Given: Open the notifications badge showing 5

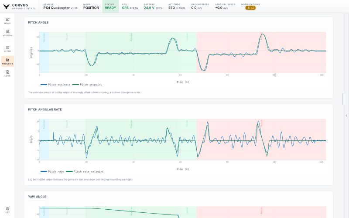Looking at the screenshot, I should (250, 8).
